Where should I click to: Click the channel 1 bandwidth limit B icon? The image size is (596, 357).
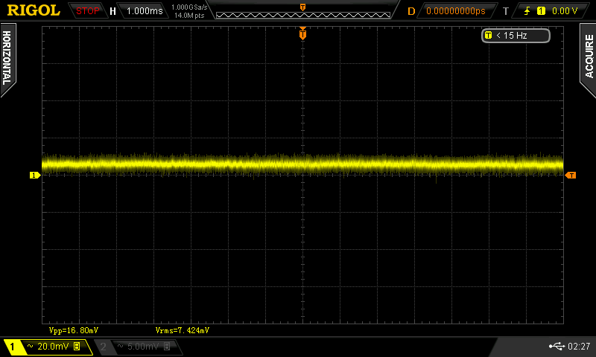(x=77, y=346)
